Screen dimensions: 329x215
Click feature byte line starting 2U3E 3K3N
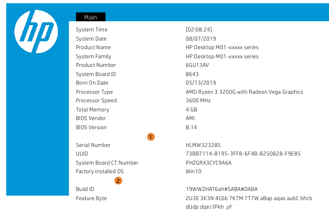pyautogui.click(x=249, y=198)
